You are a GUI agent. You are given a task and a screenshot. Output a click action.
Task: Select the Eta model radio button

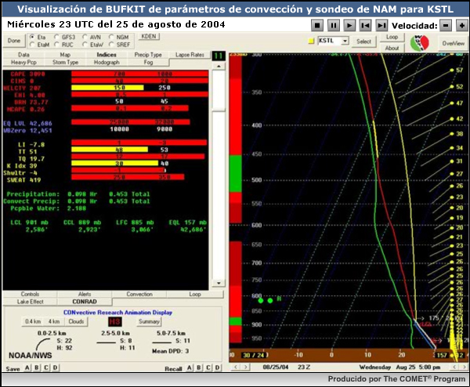click(32, 37)
